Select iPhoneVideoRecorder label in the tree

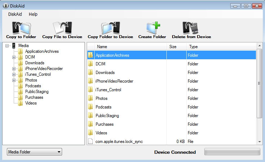tap(44, 69)
